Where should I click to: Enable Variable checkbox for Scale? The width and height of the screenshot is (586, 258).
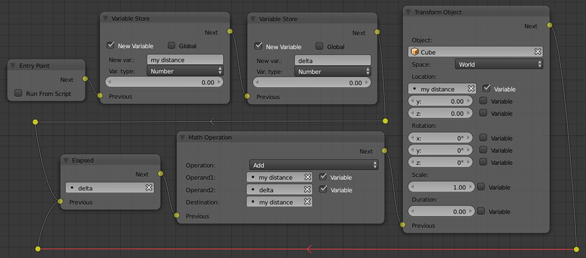click(481, 187)
